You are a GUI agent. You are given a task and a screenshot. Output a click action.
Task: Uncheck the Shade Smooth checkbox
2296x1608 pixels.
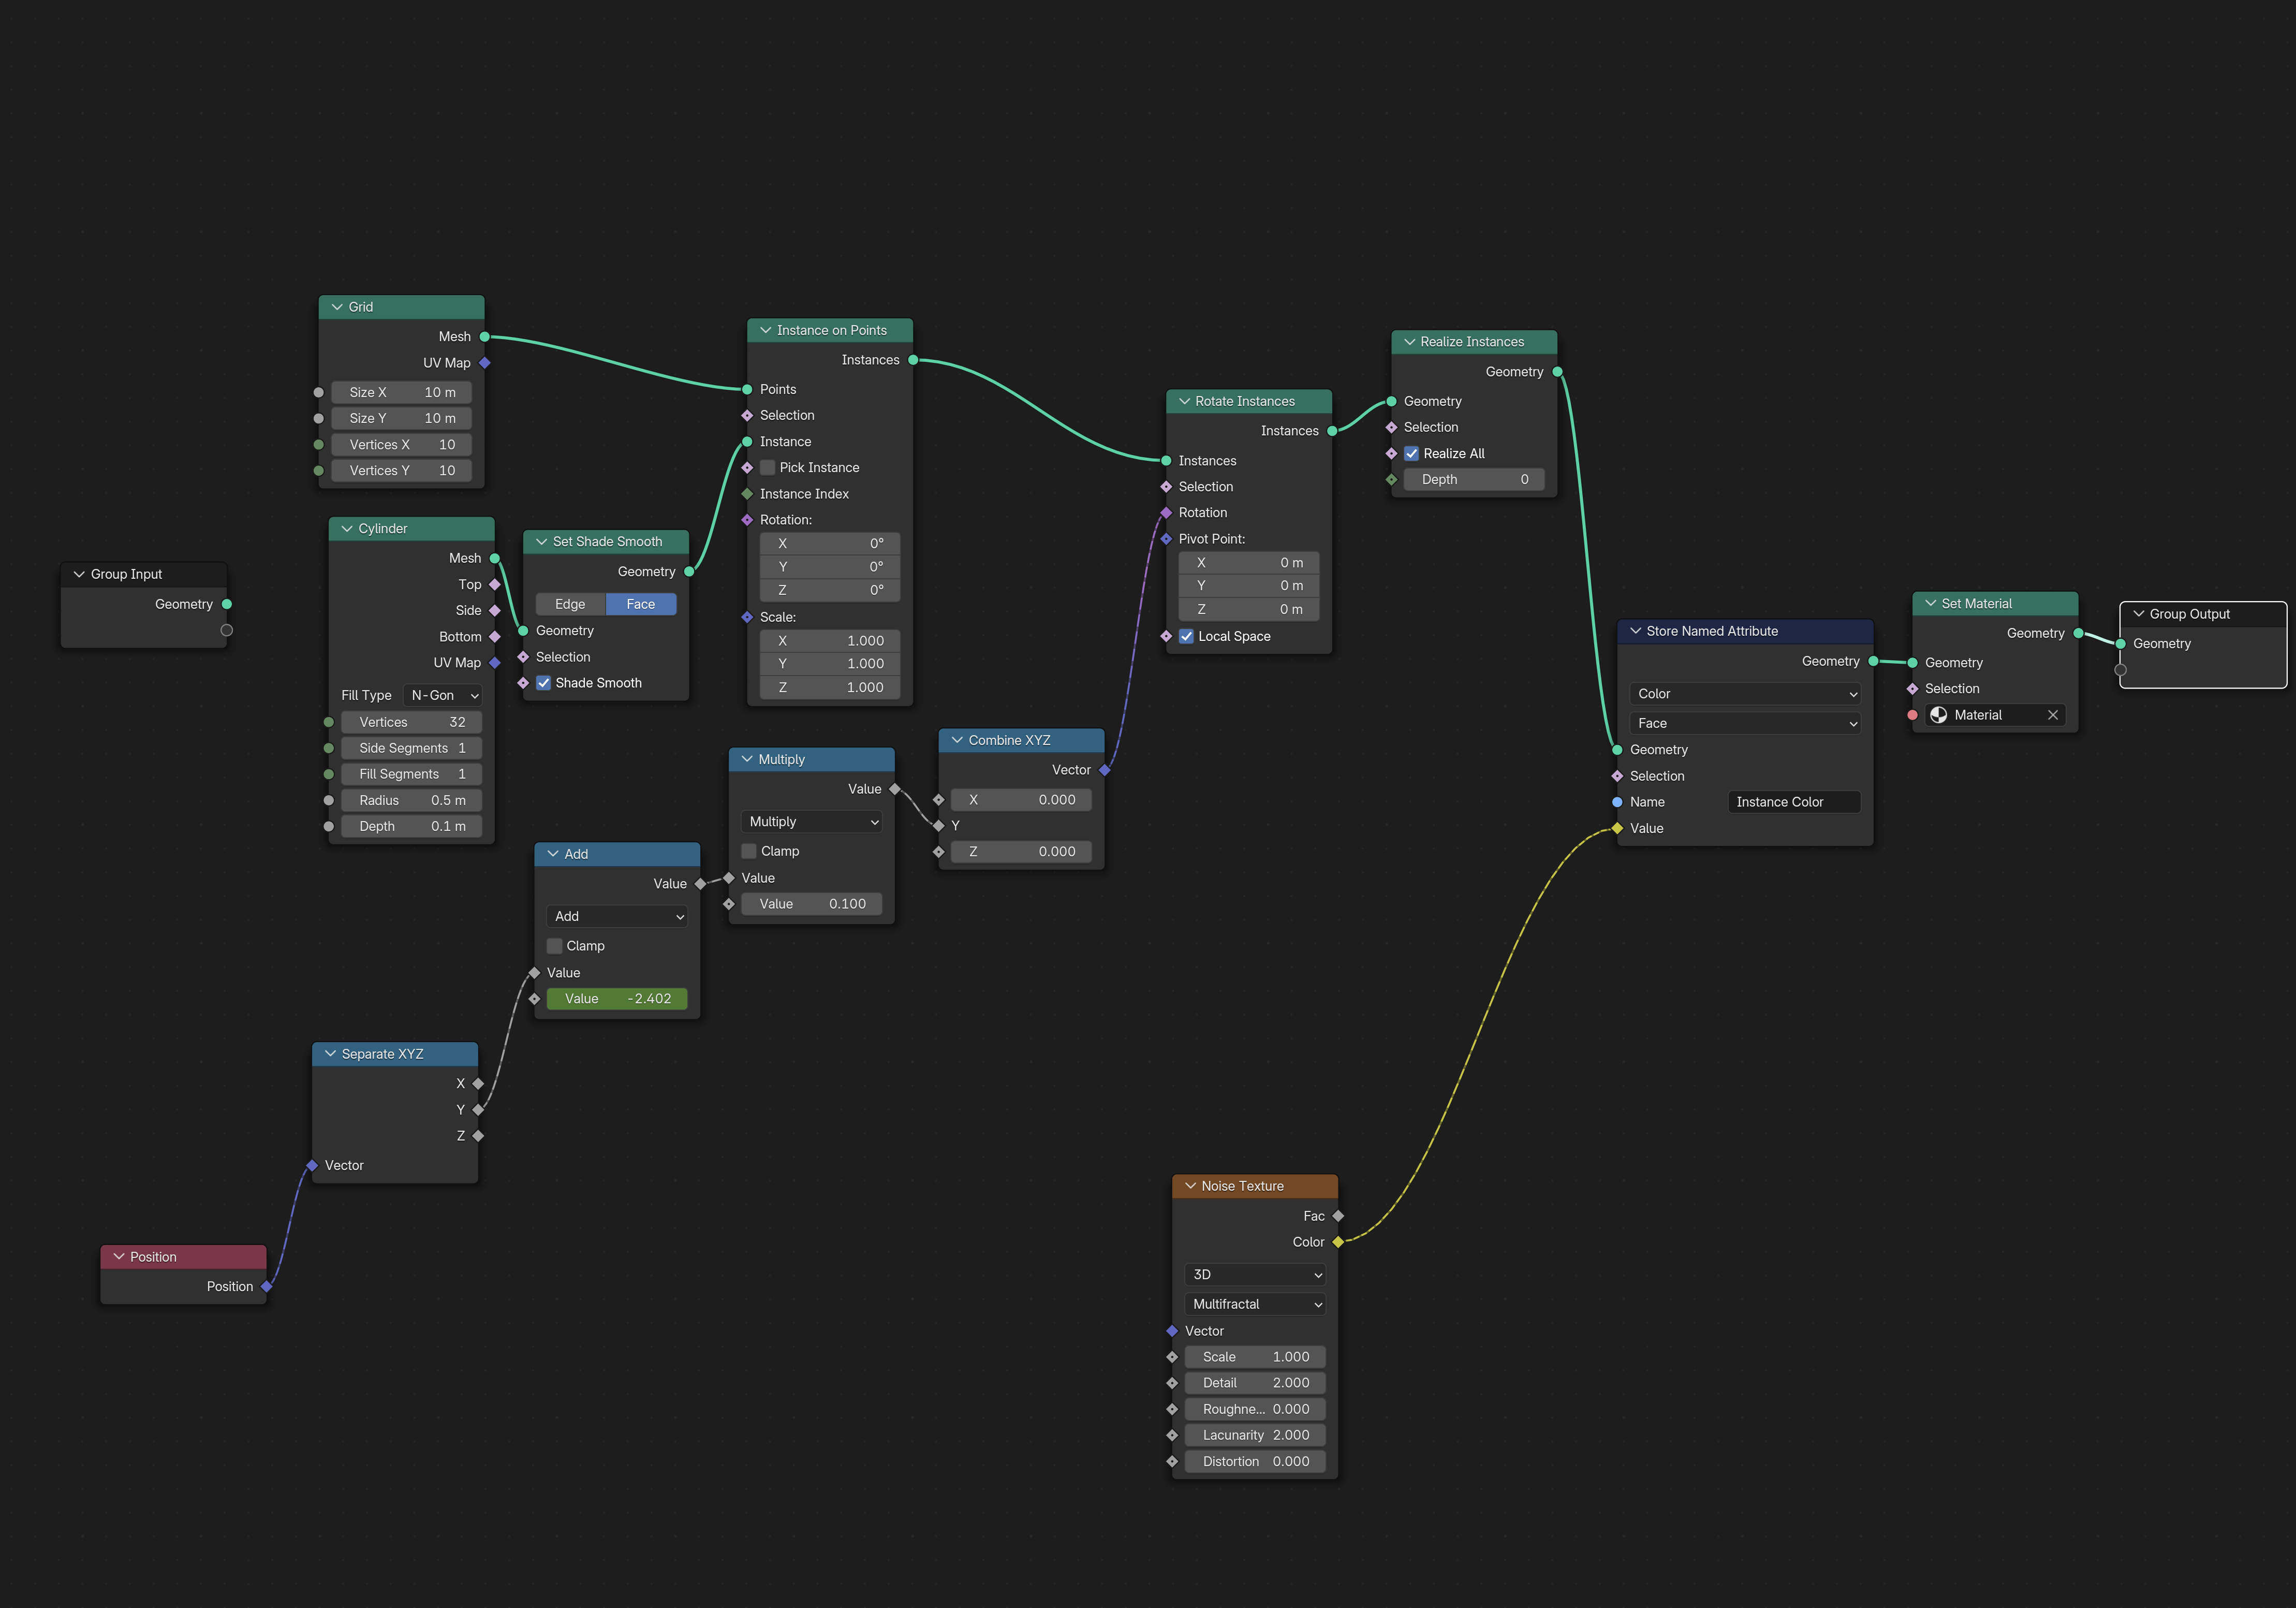pos(544,683)
